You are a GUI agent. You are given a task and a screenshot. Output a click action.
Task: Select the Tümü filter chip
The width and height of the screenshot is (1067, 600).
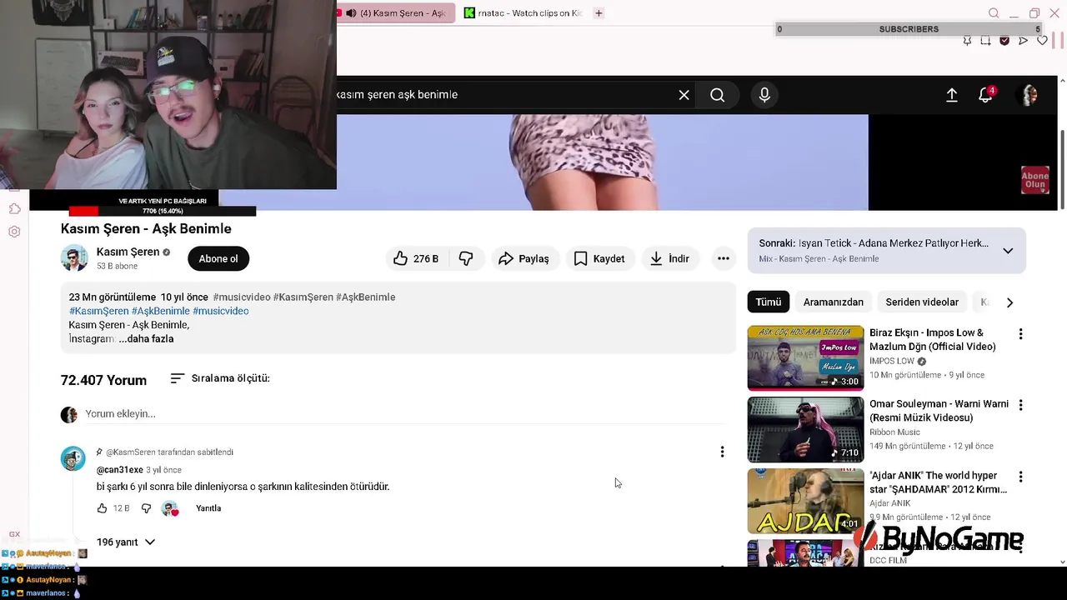click(769, 302)
